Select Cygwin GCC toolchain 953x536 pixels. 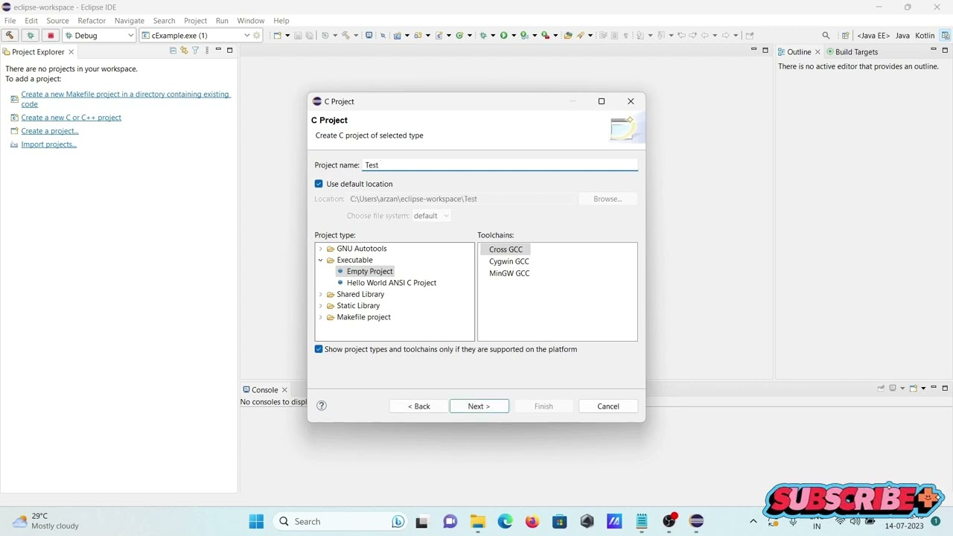click(509, 261)
